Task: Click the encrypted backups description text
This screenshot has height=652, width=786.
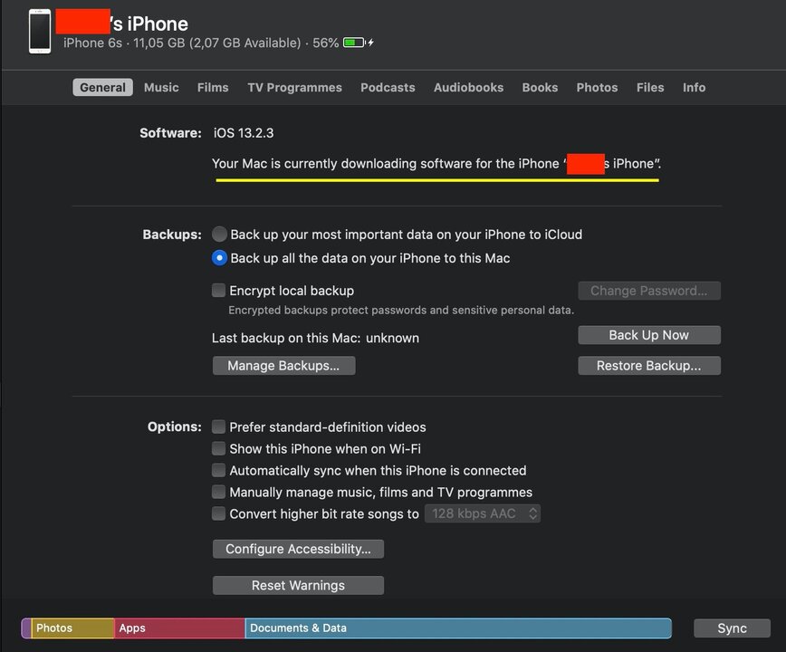Action: [401, 311]
